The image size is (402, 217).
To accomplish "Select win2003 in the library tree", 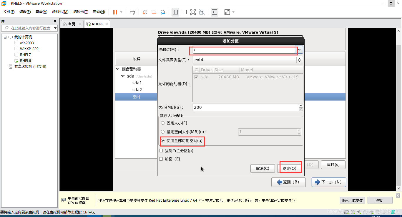I will pos(27,43).
